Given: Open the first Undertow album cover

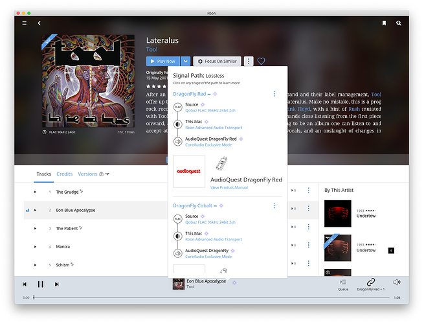Looking at the screenshot, I should tap(338, 214).
